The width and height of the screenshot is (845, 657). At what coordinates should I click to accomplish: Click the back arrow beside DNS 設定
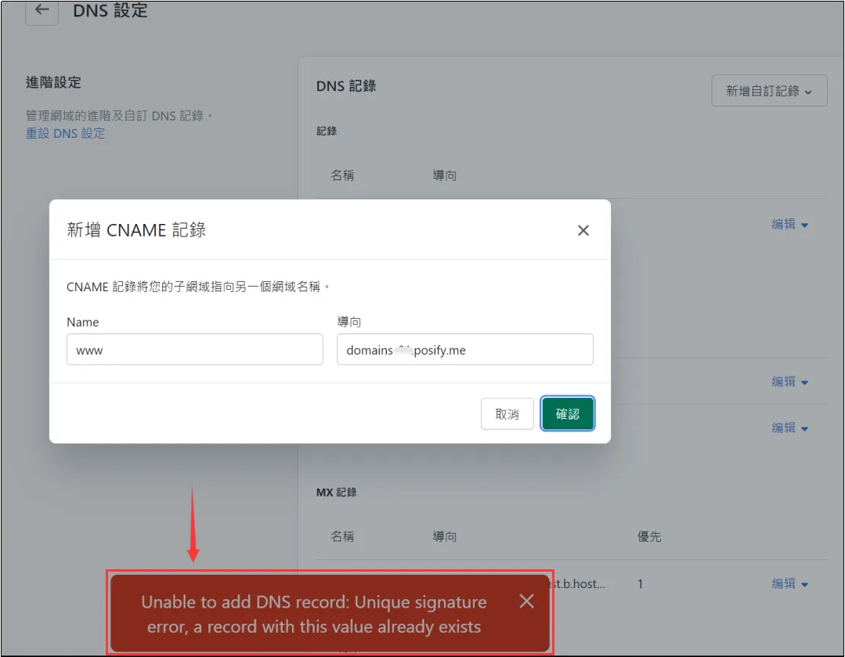click(42, 10)
